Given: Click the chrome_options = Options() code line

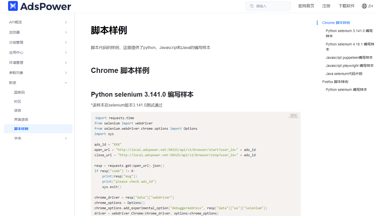Looking at the screenshot, I should pyautogui.click(x=120, y=203).
